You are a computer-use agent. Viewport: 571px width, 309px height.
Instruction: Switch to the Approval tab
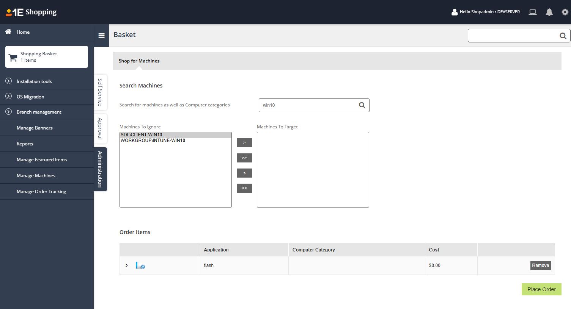pos(100,129)
